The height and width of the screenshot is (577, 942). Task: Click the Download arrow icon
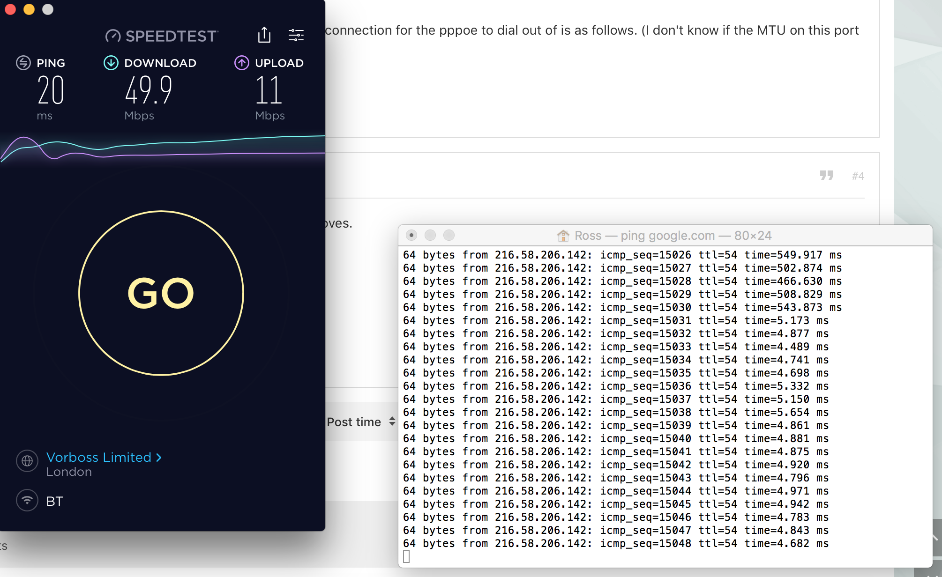pyautogui.click(x=111, y=63)
